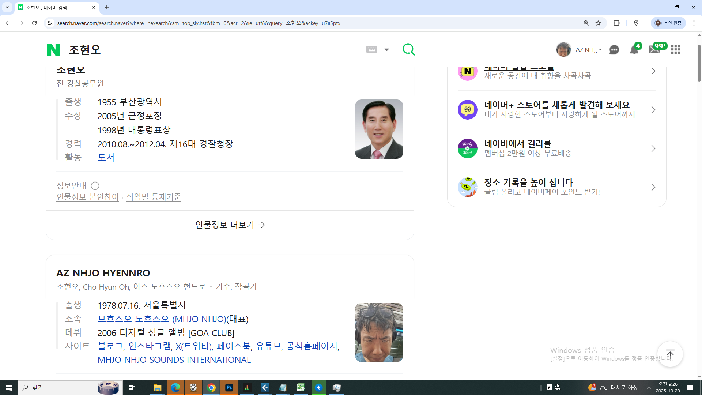Select the 조현오 : 네이버 검색 browser tab
This screenshot has height=395, width=702.
tap(55, 7)
